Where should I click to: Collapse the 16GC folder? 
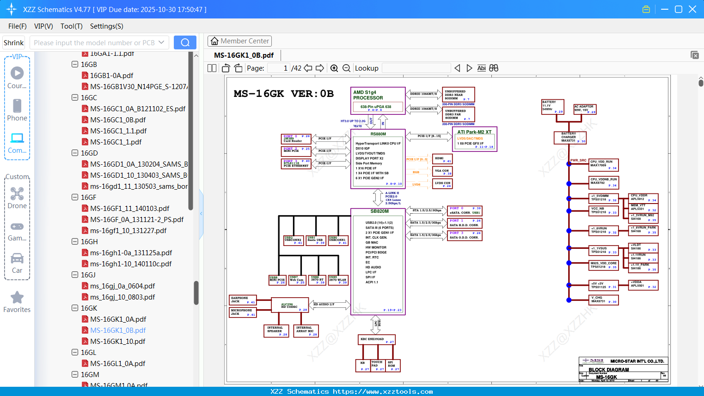[x=75, y=98]
